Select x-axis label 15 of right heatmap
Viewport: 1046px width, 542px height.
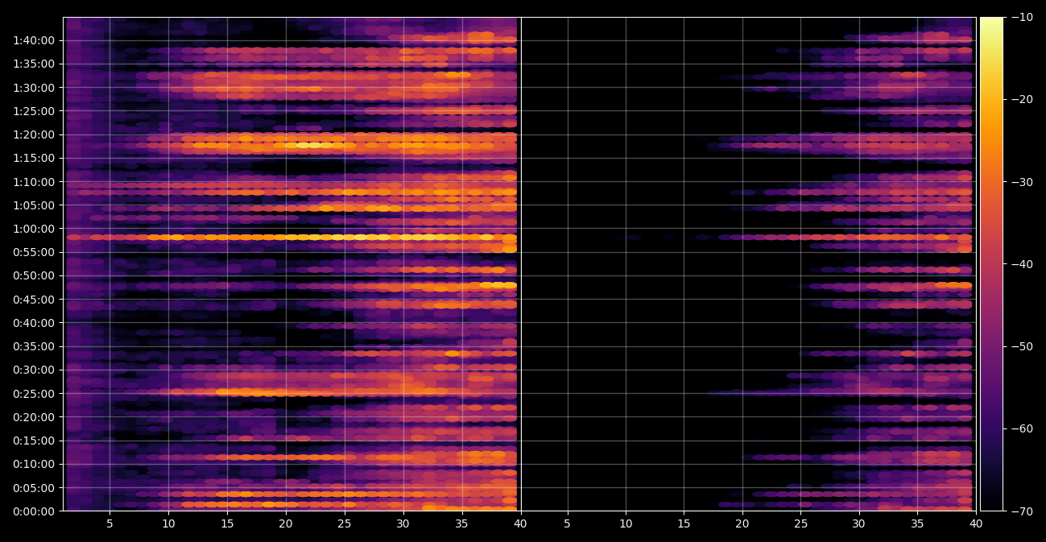coord(684,523)
